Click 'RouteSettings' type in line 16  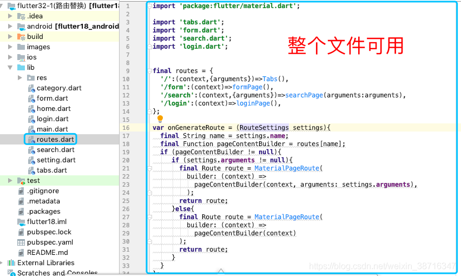(264, 128)
